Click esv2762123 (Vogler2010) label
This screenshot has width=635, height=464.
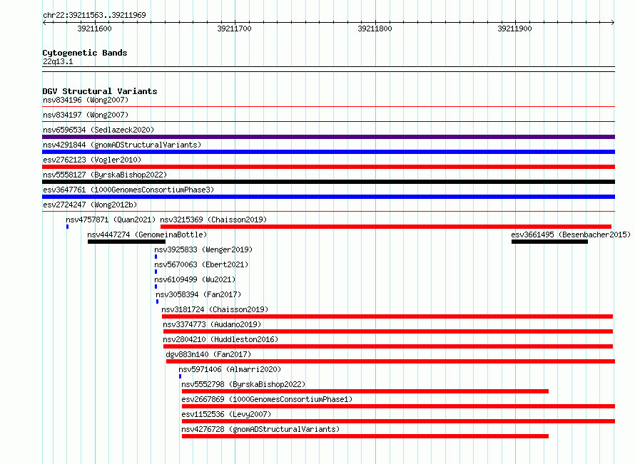point(92,160)
